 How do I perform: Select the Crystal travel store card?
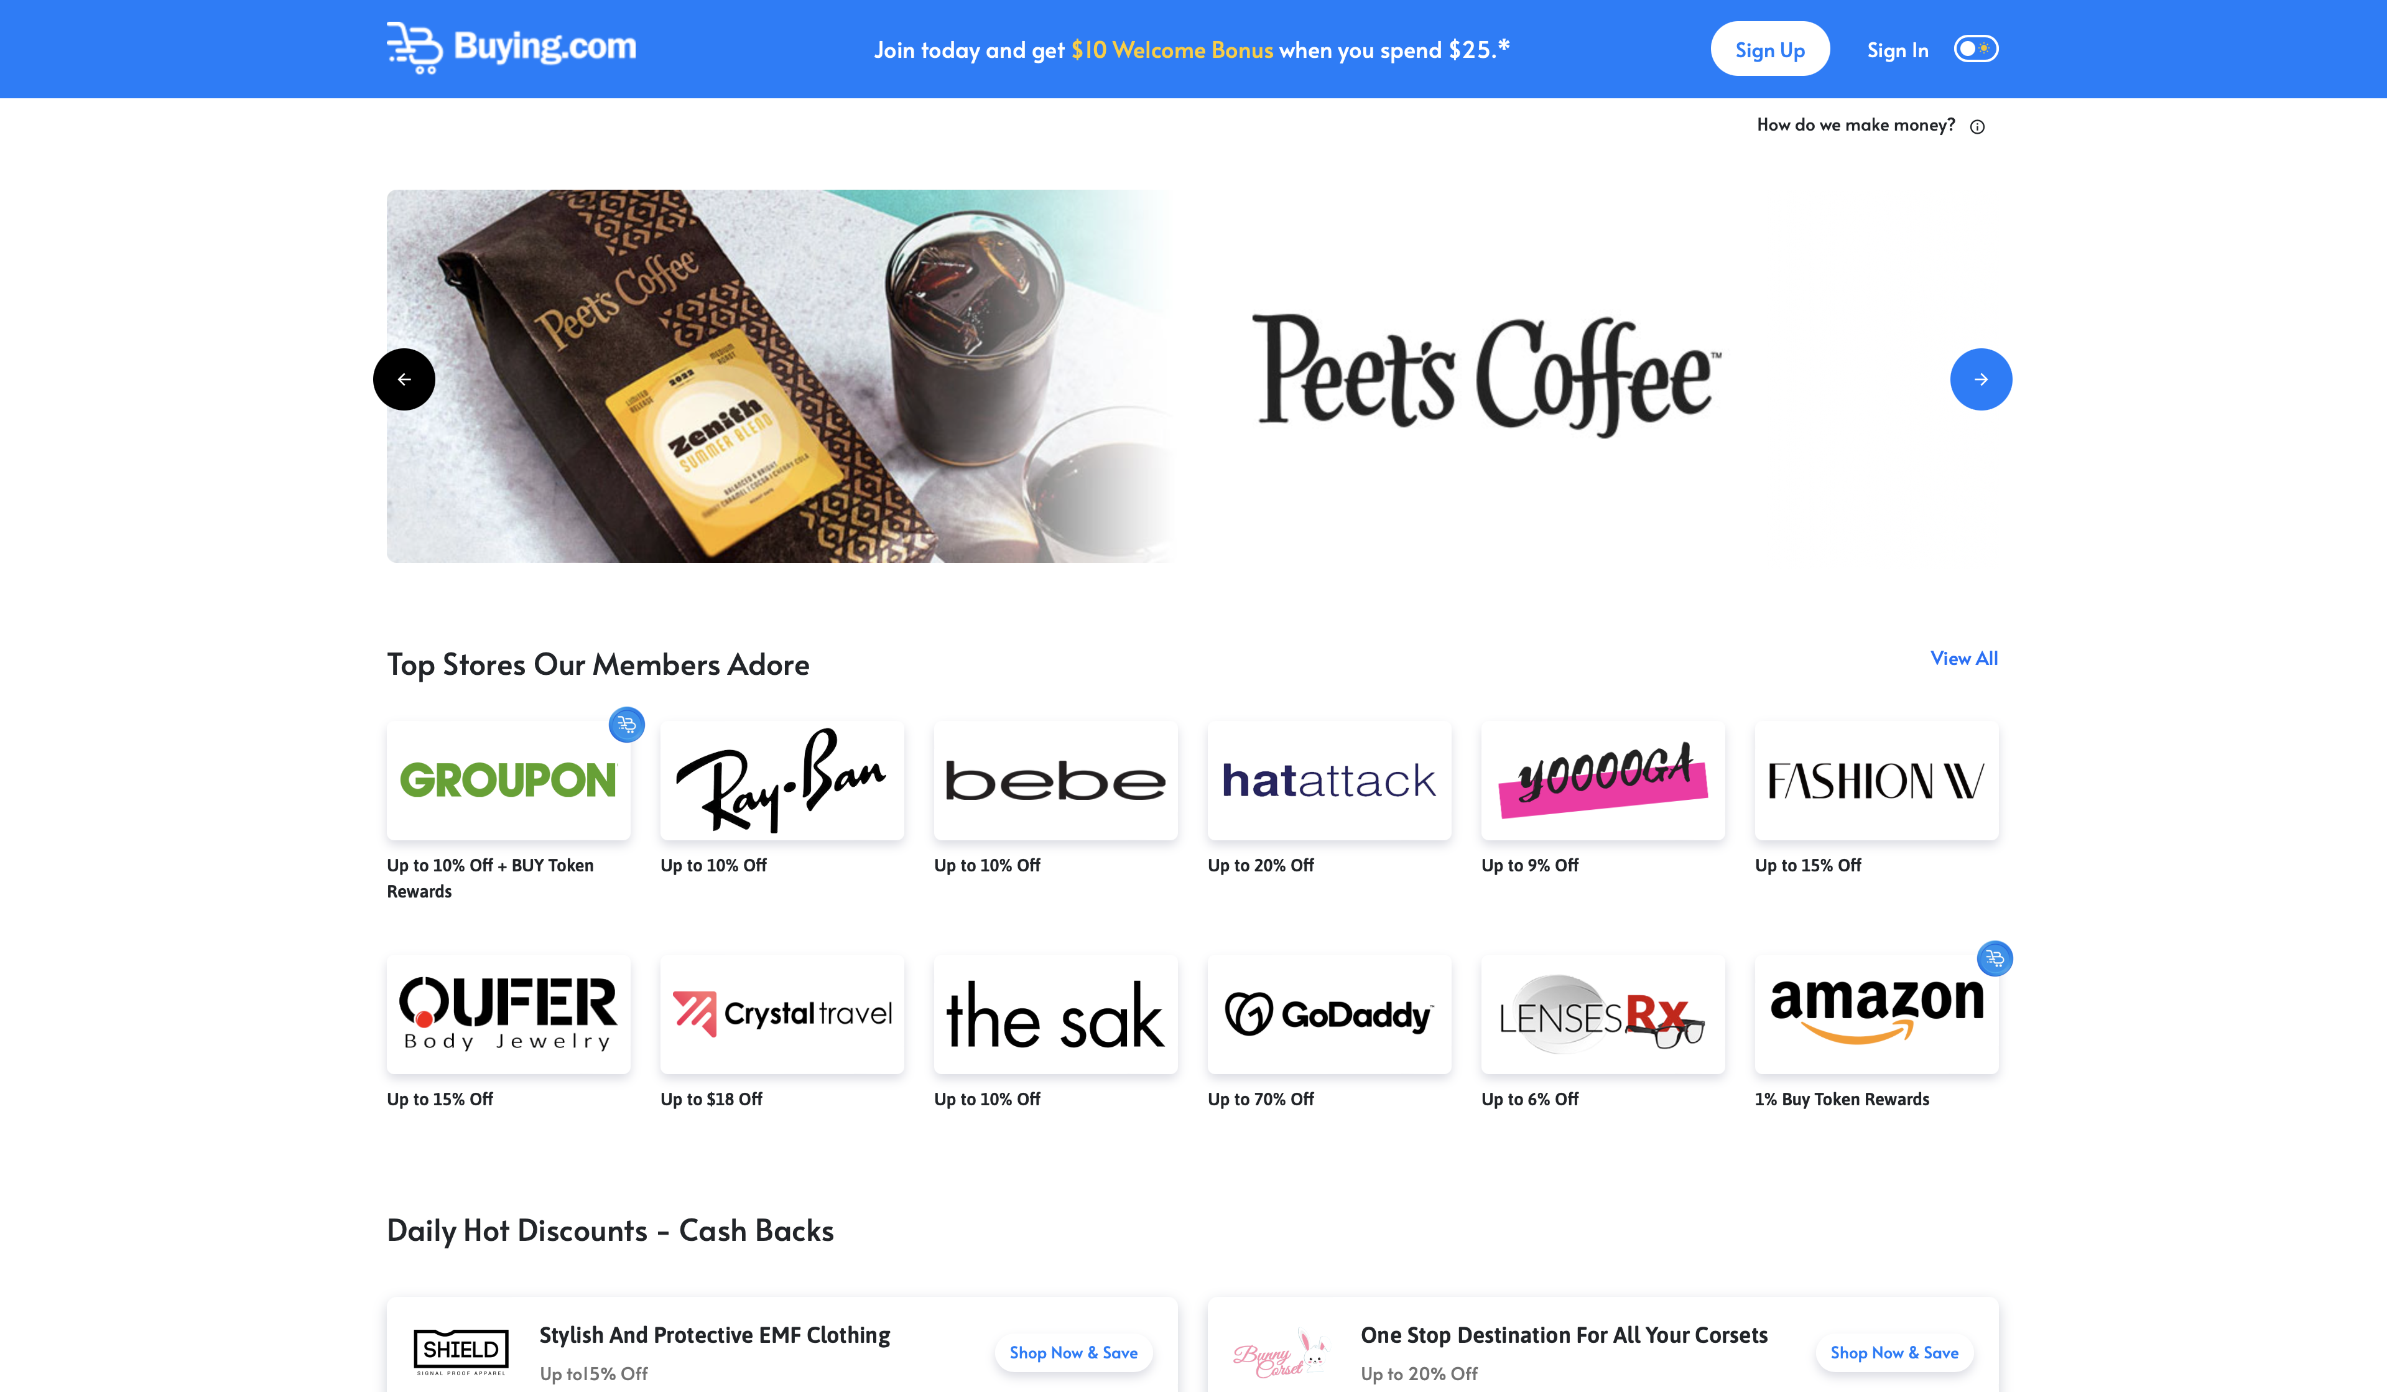[x=781, y=1014]
